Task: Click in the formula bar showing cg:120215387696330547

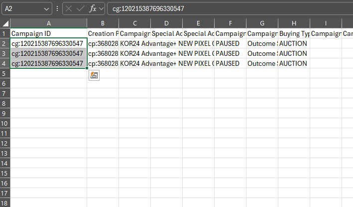Action: coord(224,8)
